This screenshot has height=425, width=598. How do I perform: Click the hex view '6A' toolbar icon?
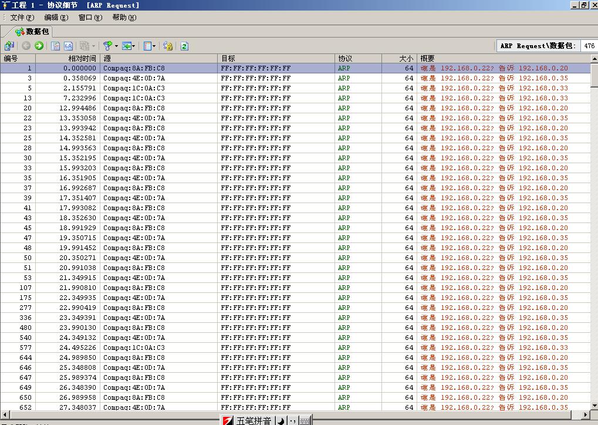pos(68,46)
